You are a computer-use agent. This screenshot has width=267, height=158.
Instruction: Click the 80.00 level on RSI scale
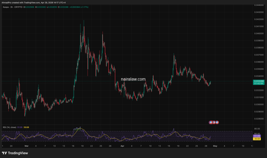coord(257,129)
